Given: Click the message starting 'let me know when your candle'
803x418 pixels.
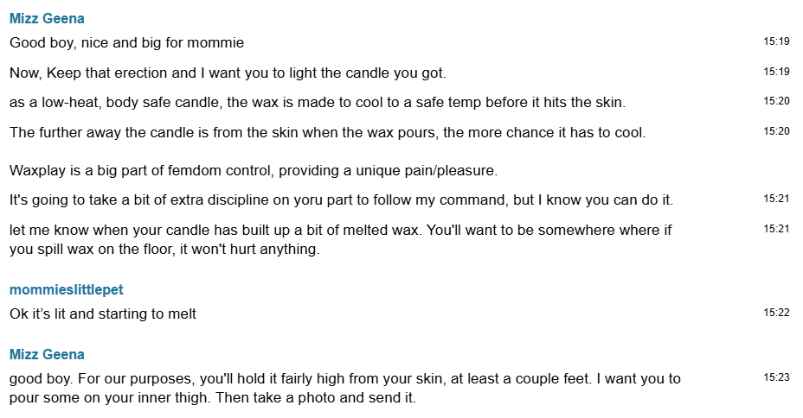Looking at the screenshot, I should click(x=341, y=240).
